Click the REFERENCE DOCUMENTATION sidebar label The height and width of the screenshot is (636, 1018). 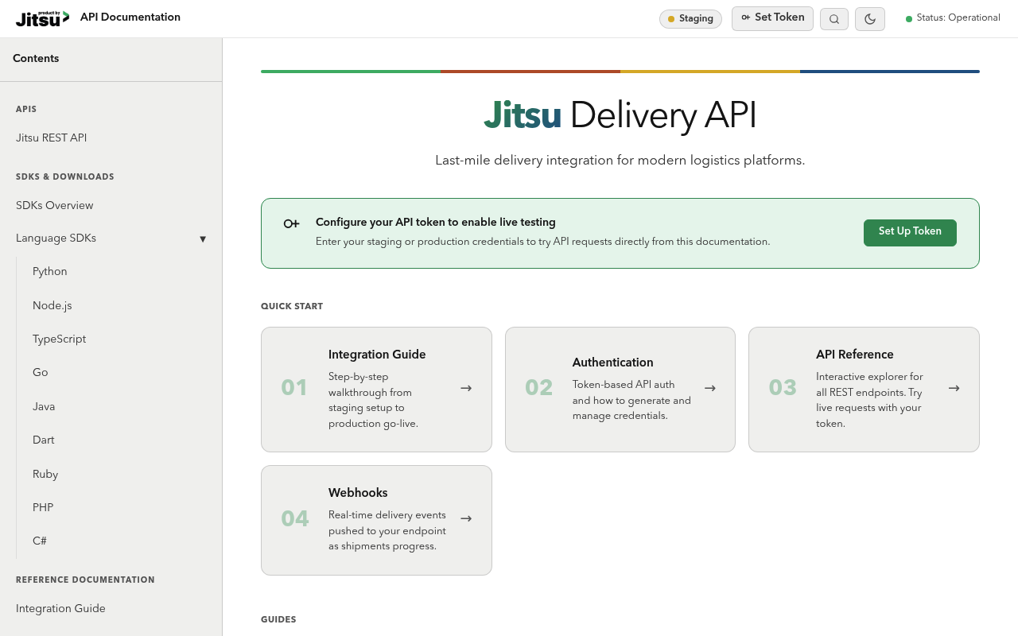coord(85,580)
